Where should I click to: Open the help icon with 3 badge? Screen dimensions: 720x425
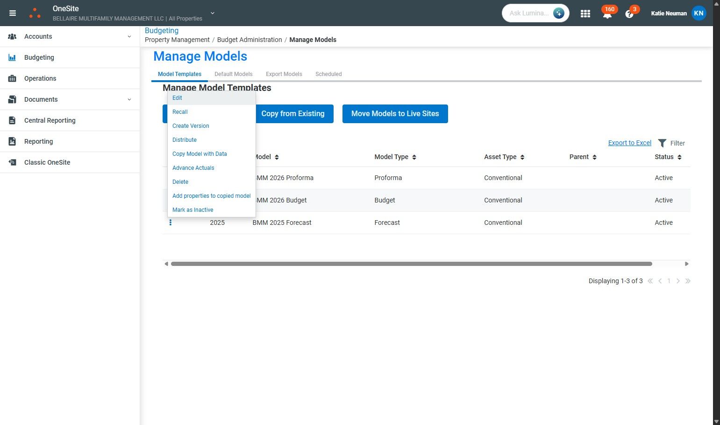(629, 14)
